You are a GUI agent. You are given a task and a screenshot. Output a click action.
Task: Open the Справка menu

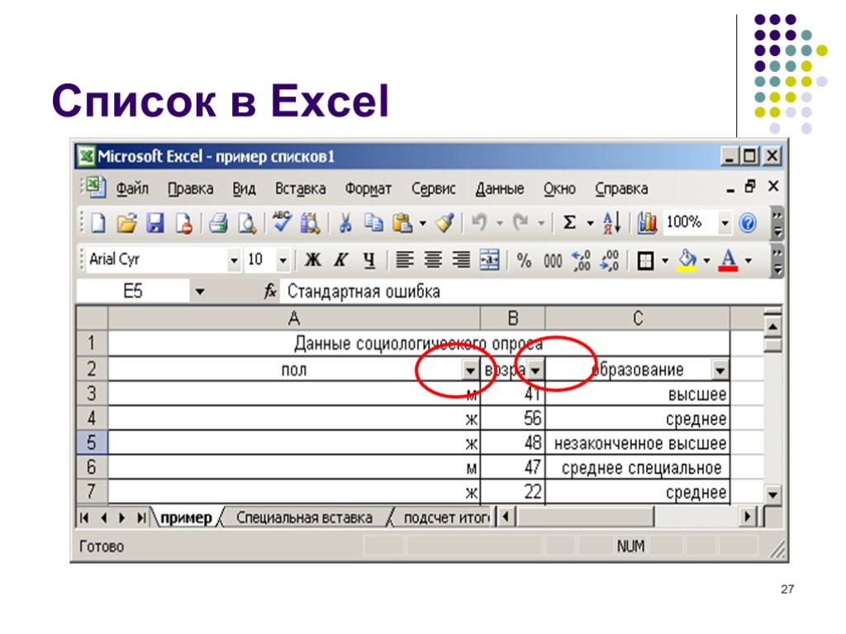click(621, 189)
